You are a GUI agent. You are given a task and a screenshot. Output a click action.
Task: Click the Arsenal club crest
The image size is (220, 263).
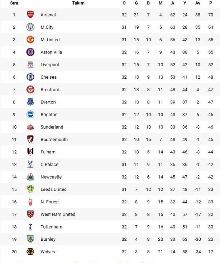coord(30,15)
